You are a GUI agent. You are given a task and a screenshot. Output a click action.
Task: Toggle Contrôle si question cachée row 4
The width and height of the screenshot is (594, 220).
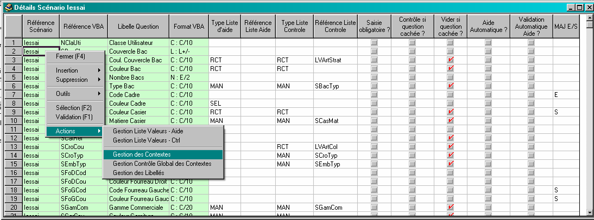click(x=412, y=68)
